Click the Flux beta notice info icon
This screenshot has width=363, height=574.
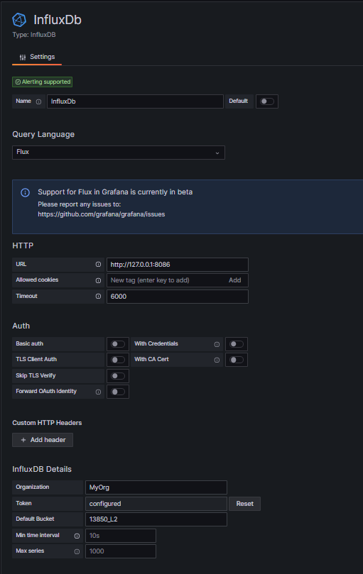[25, 192]
